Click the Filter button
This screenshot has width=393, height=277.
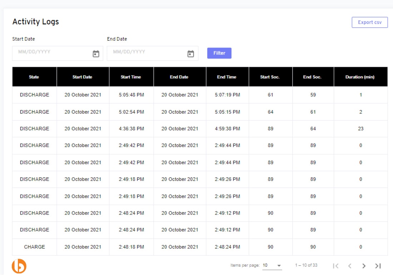click(219, 53)
